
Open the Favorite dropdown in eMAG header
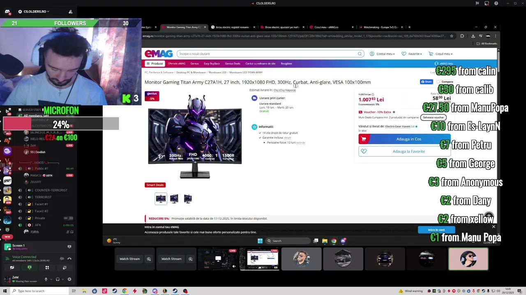click(x=412, y=54)
